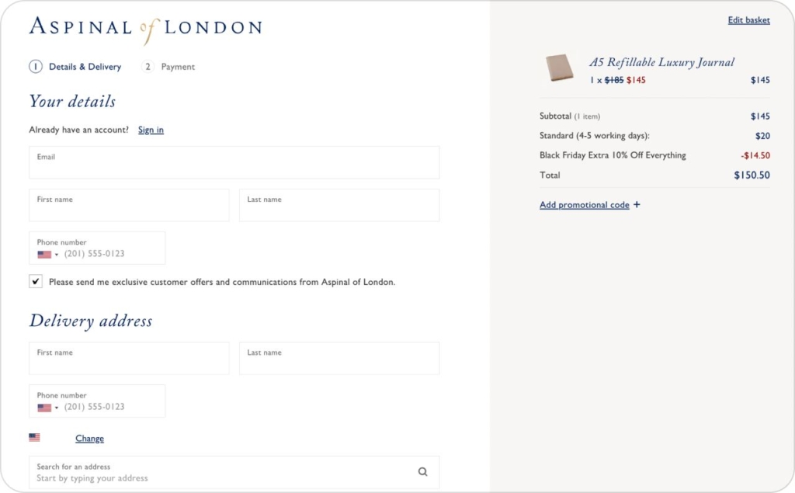The image size is (795, 493).
Task: Click the Email input field
Action: point(233,162)
